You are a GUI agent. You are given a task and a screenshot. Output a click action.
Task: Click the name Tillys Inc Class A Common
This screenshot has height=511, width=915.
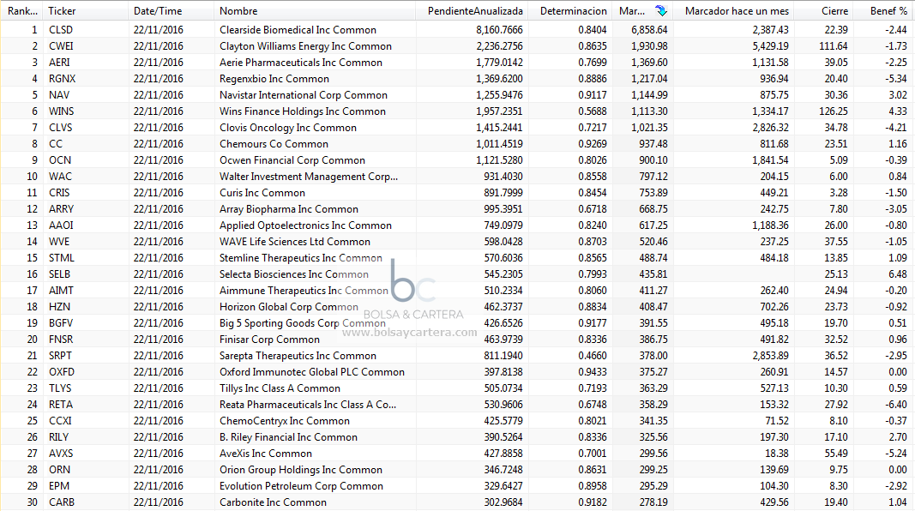click(x=280, y=389)
